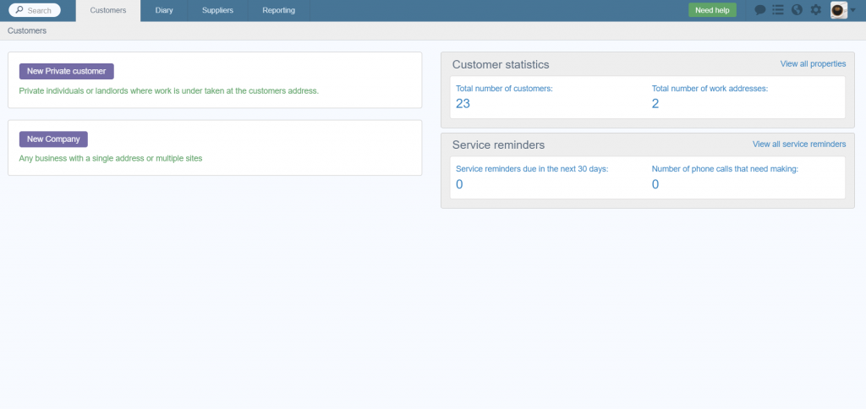Click the service reminders due count 0
866x409 pixels.
(x=459, y=184)
